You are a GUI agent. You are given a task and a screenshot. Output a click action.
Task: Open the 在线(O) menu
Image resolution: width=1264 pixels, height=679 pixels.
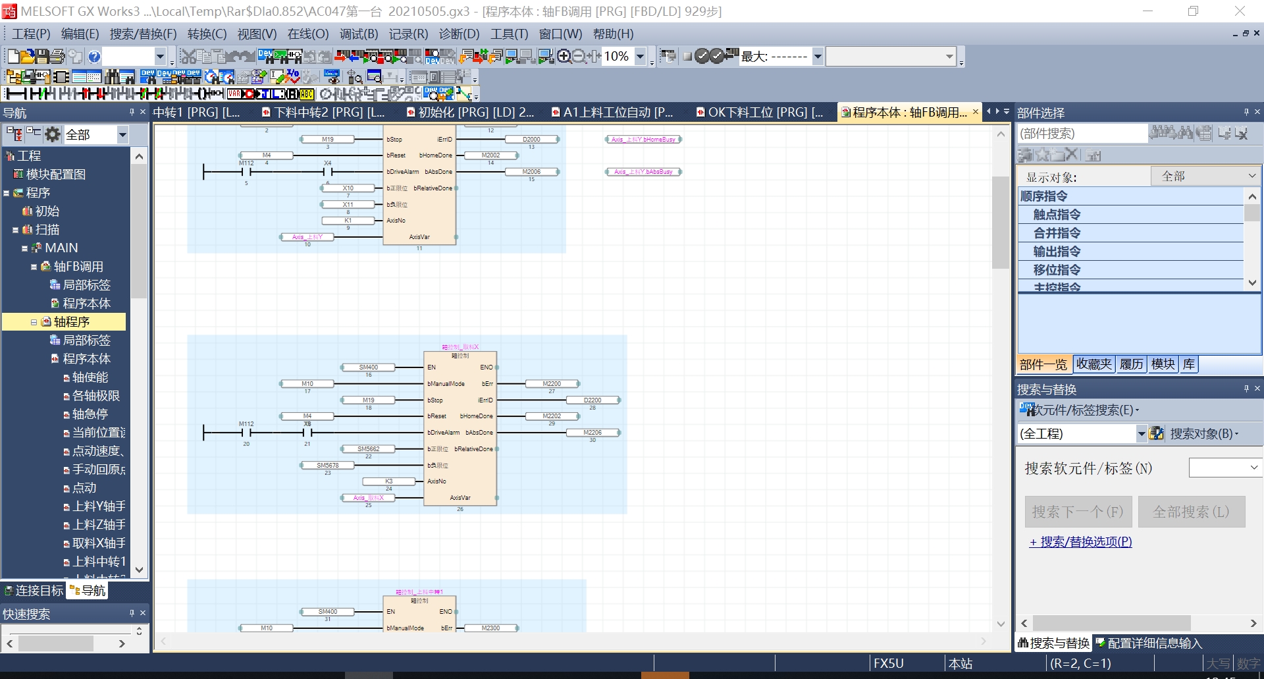[307, 34]
